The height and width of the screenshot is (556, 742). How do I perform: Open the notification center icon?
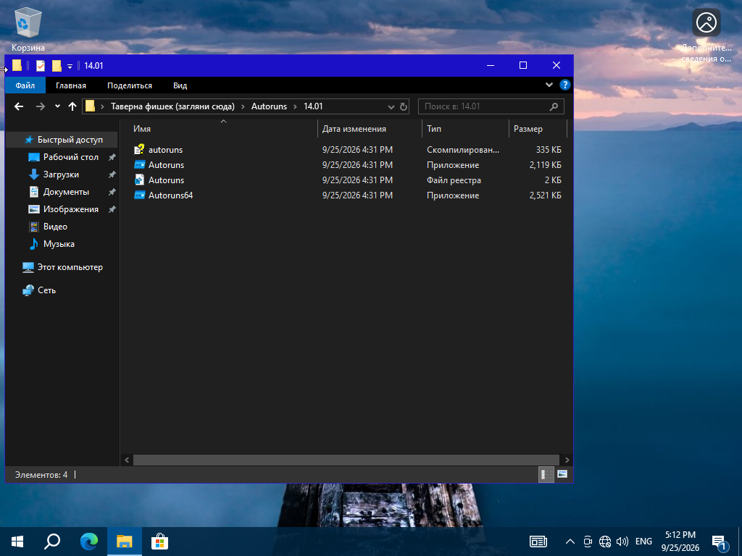[720, 543]
